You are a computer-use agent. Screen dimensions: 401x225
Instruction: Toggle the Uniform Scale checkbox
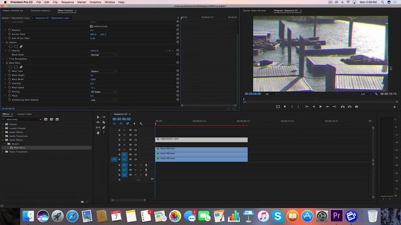coord(91,26)
